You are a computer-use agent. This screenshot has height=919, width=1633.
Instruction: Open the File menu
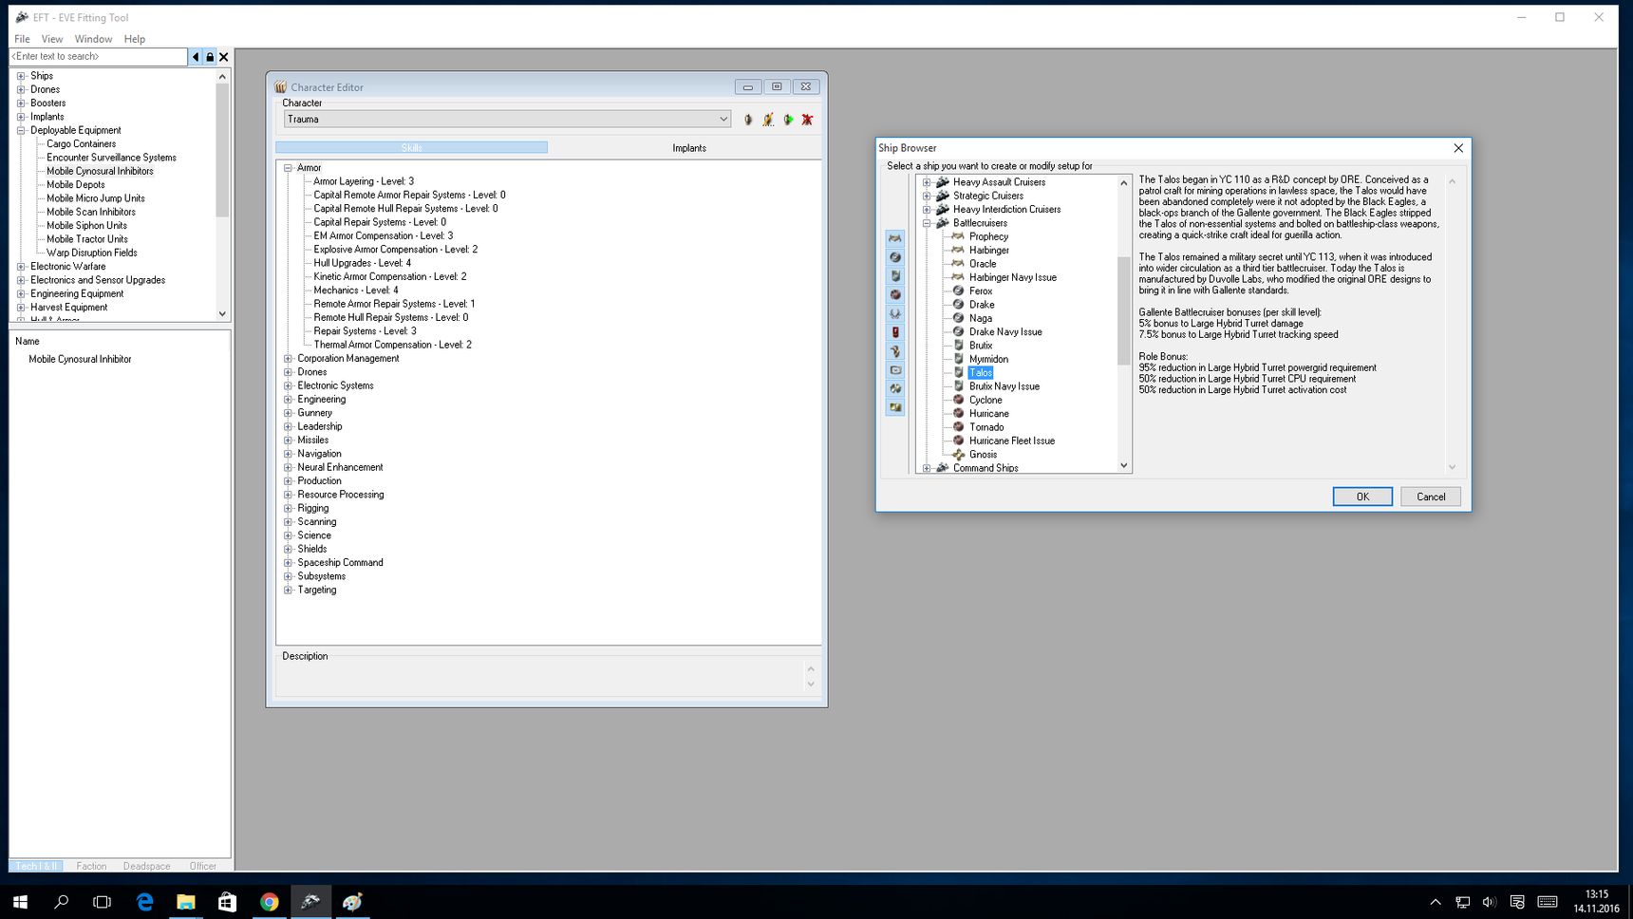click(x=22, y=39)
